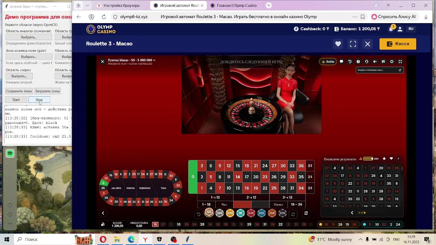Viewport: 436px width, 245px height.
Task: Go to previous results page arrow
Action: 352,213
